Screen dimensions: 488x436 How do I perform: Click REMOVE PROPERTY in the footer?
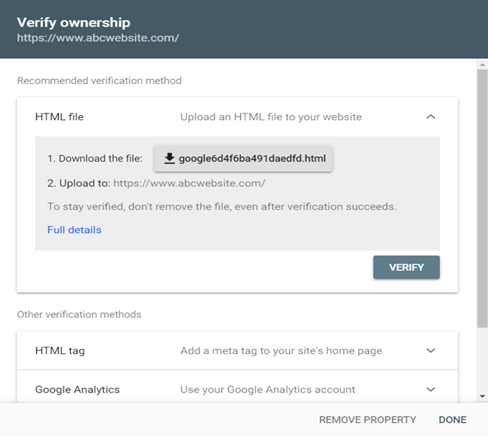coord(367,420)
